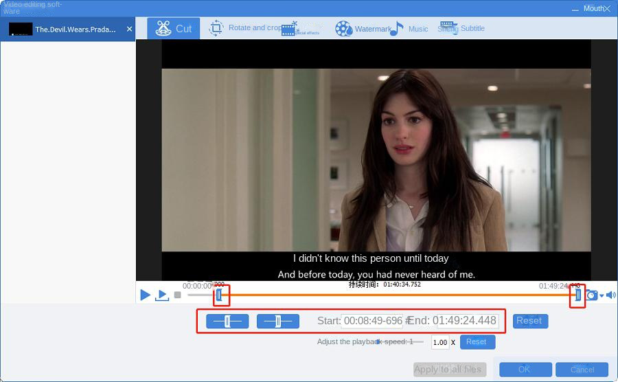The image size is (618, 382).
Task: Open the Subtitle tab
Action: pos(461,28)
